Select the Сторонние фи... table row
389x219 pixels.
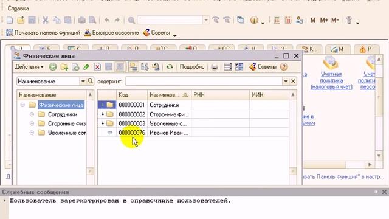click(x=193, y=114)
